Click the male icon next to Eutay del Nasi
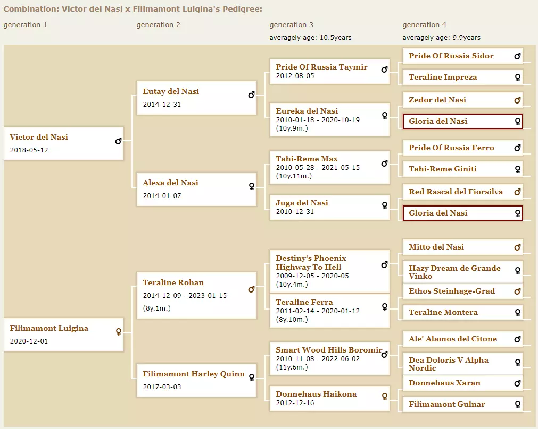Screen dimensions: 538x429 (x=252, y=95)
